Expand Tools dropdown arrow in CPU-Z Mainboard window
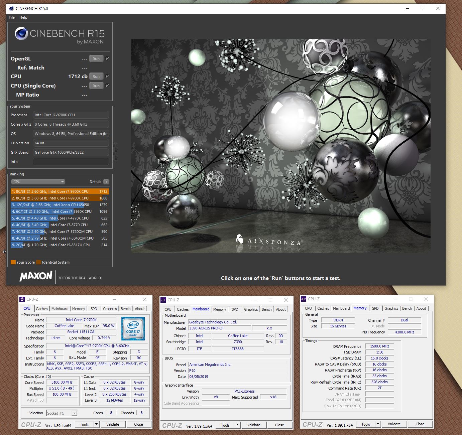The width and height of the screenshot is (462, 435). point(237,425)
